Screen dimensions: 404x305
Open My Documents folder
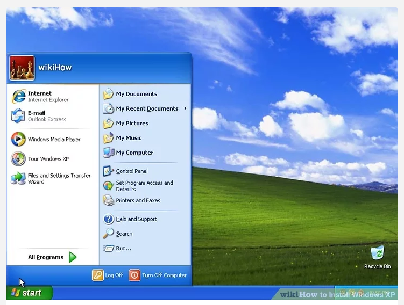(x=136, y=94)
